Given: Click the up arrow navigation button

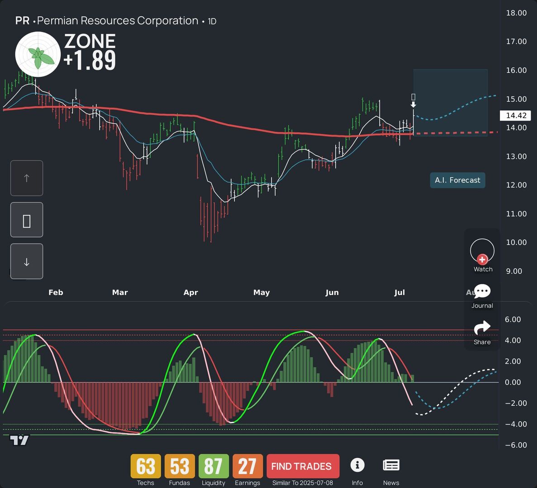Looking at the screenshot, I should 27,178.
